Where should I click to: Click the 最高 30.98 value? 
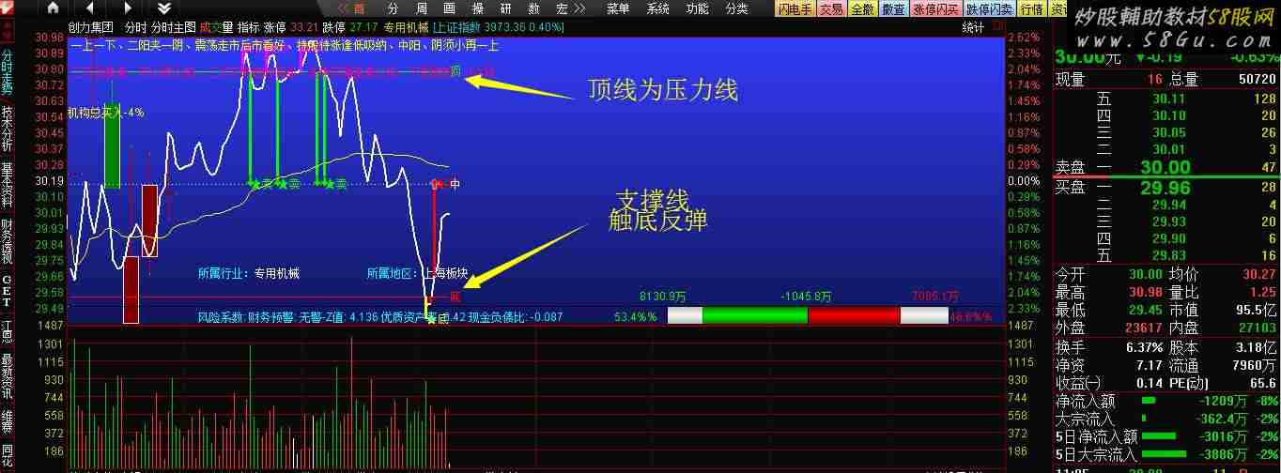tap(1146, 292)
